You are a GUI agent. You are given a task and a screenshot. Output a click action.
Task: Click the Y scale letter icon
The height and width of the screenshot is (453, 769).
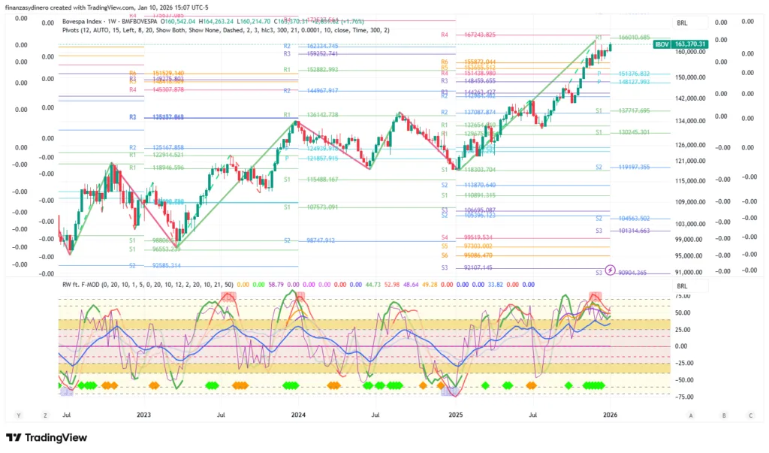18,415
